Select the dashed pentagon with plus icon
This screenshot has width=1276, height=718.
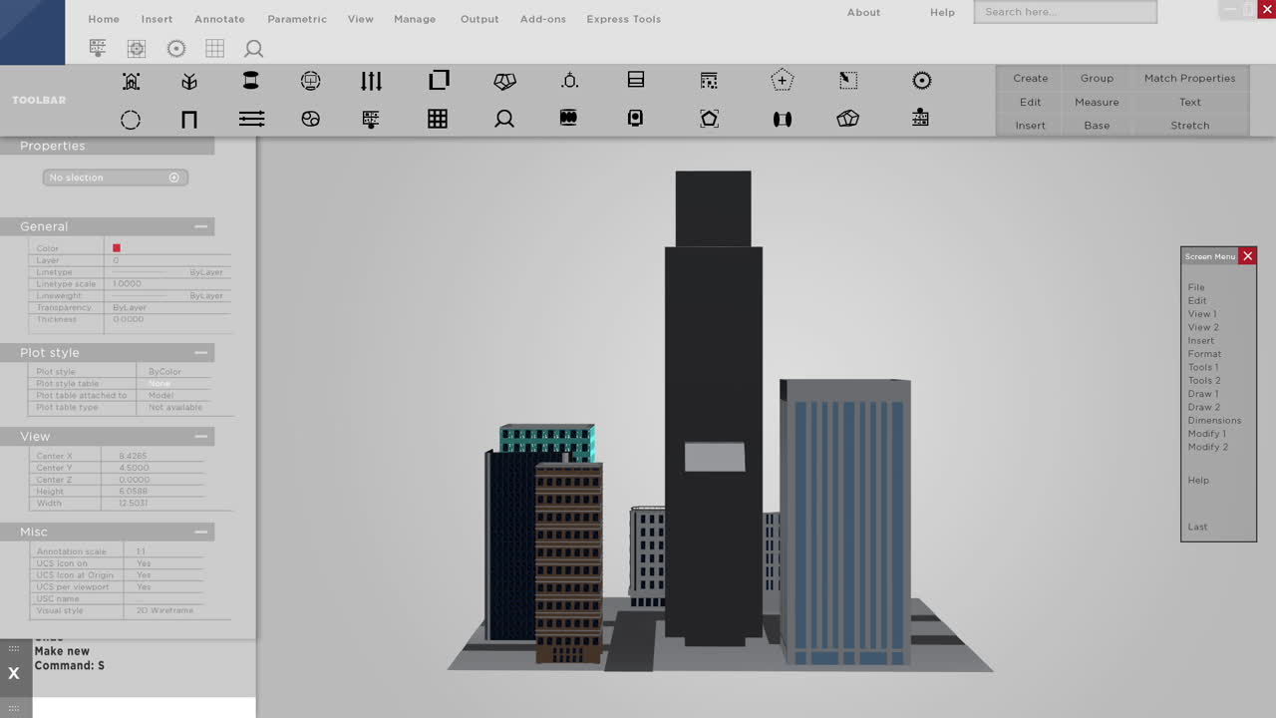point(783,81)
